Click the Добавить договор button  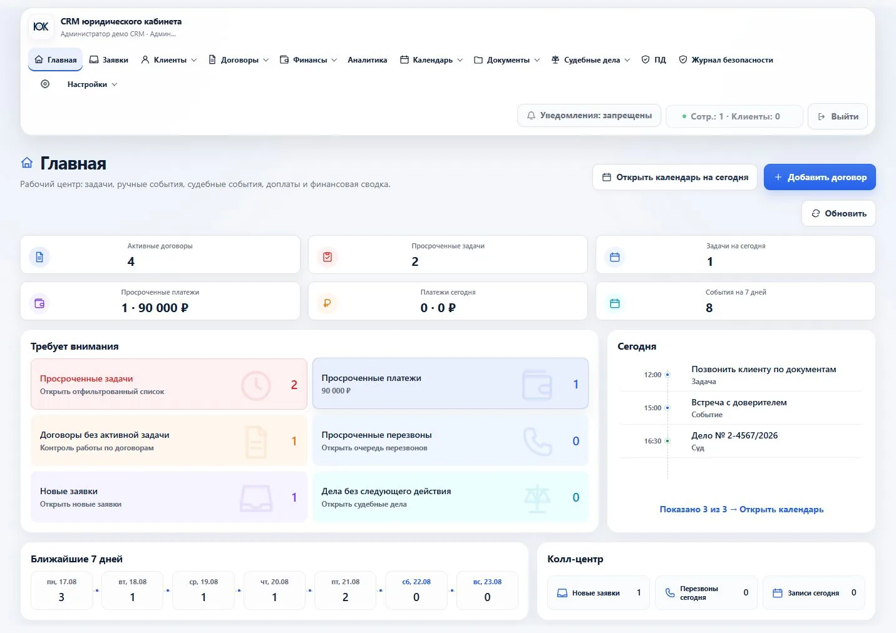[x=820, y=177]
